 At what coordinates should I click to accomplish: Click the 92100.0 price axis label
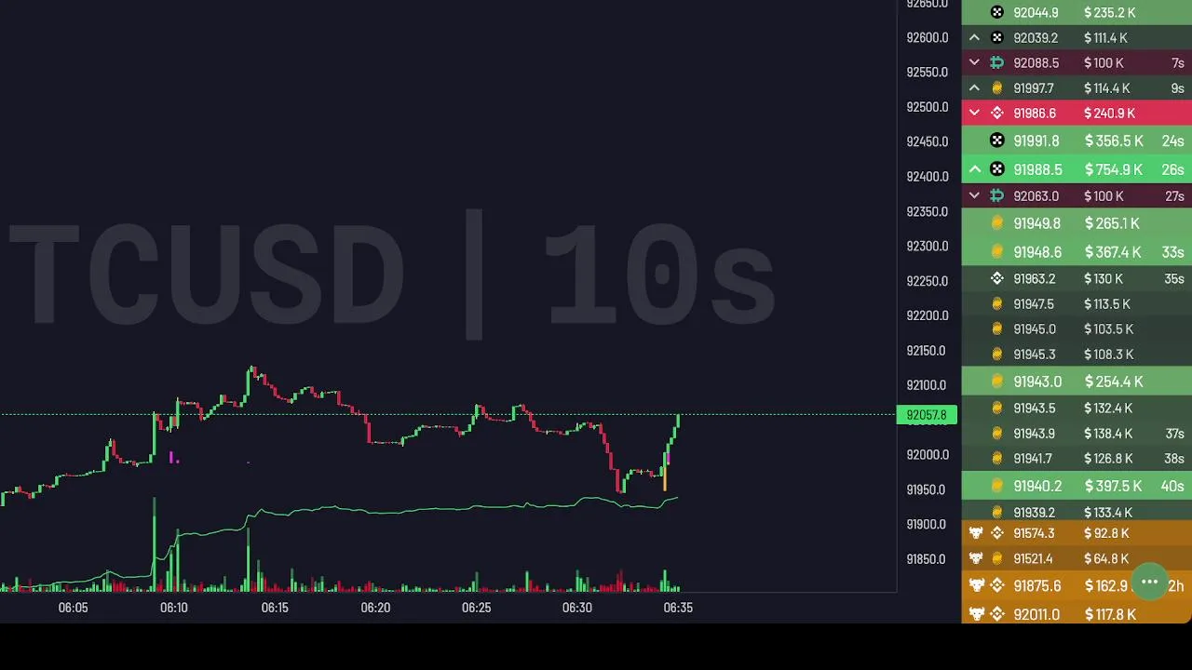pos(928,385)
